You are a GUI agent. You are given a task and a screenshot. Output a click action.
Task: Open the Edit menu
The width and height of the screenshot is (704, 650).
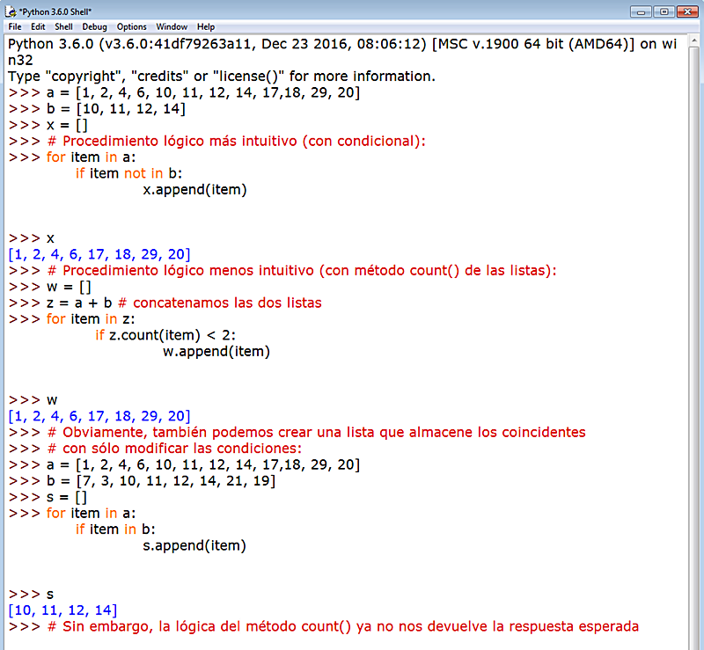coord(38,26)
